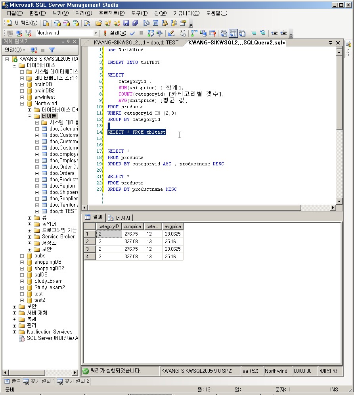354x395 pixels.
Task: Open the 찾기 결과 2 bottom tab
Action: [73, 381]
